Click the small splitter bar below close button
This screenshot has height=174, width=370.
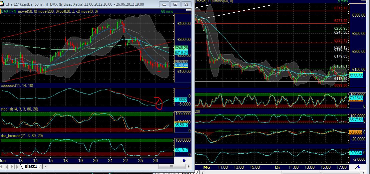188,10
